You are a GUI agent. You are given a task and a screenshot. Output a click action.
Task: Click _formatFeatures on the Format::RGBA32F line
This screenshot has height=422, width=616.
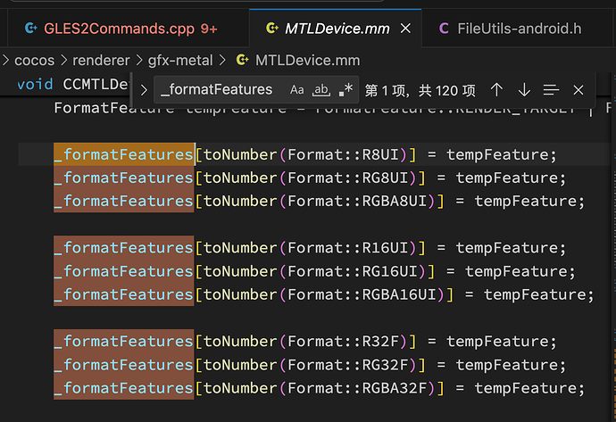coord(124,388)
